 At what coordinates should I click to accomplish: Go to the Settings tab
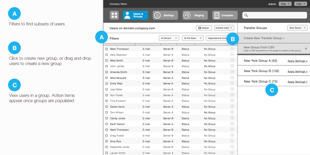pyautogui.click(x=165, y=15)
